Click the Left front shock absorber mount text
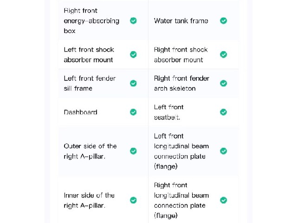This screenshot has height=223, width=297. (x=89, y=55)
